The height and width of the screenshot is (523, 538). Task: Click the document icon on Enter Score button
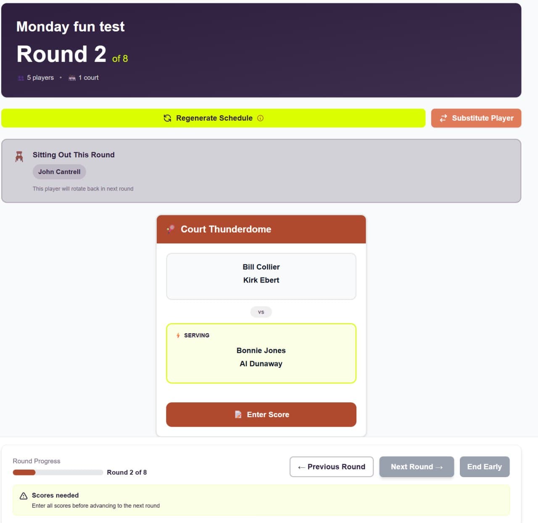pyautogui.click(x=238, y=415)
